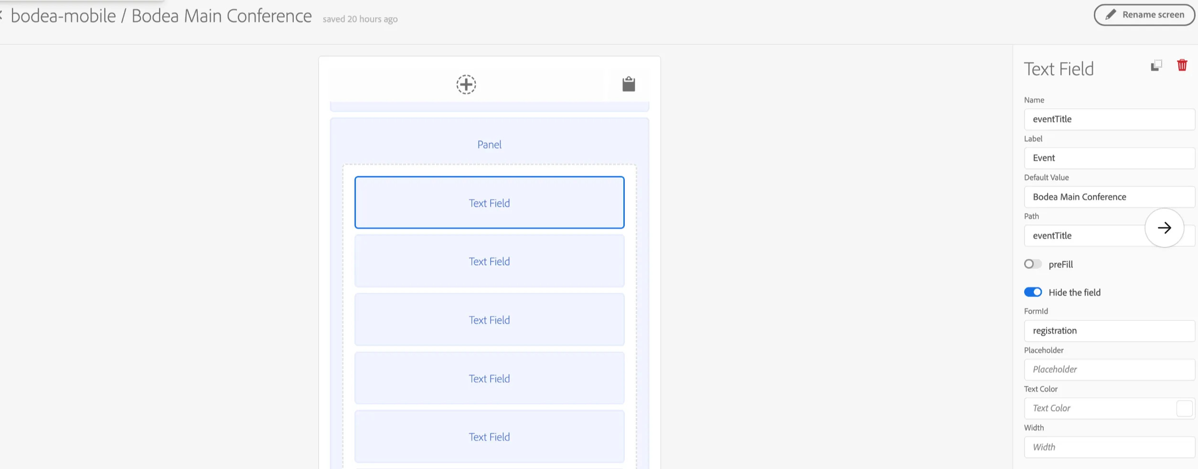The height and width of the screenshot is (469, 1198).
Task: Click the pencil Rename screen button
Action: coord(1145,15)
